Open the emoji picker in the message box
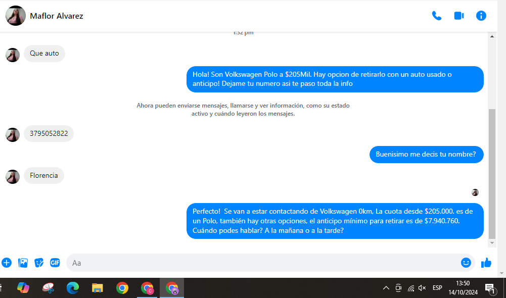506x298 pixels. 466,263
